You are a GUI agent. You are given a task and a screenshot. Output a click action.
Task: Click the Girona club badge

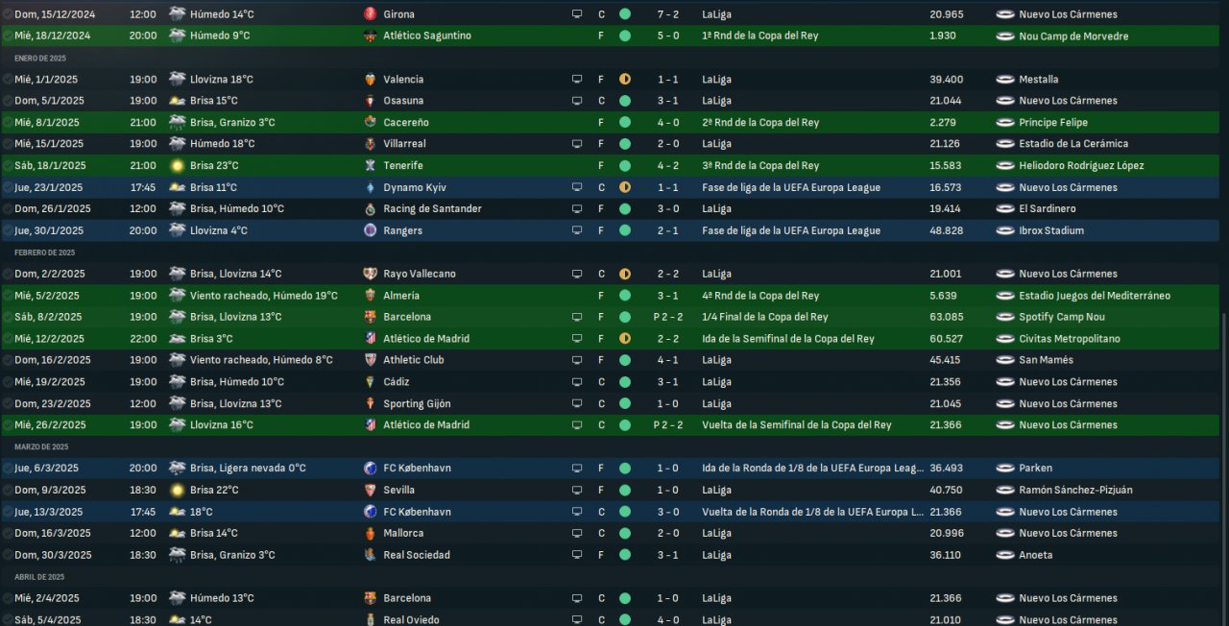coord(371,14)
